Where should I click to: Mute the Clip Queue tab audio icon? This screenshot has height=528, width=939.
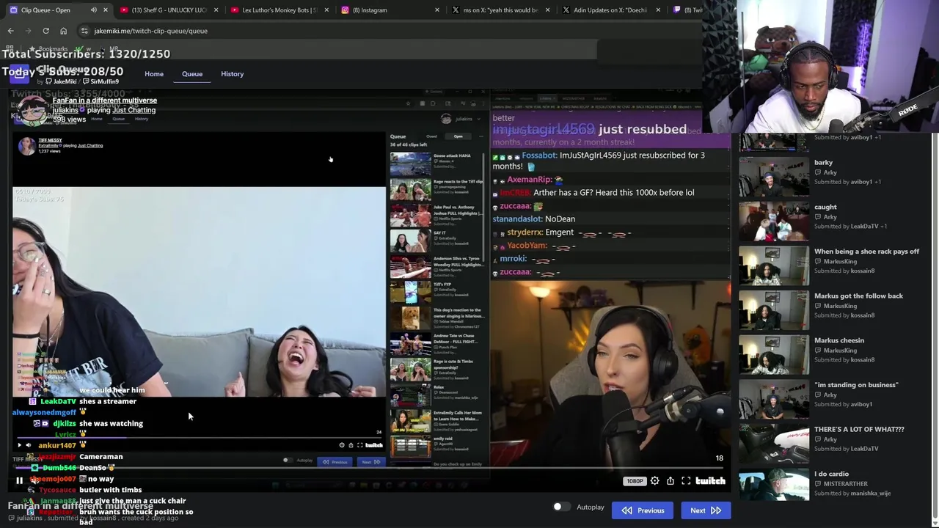[93, 10]
